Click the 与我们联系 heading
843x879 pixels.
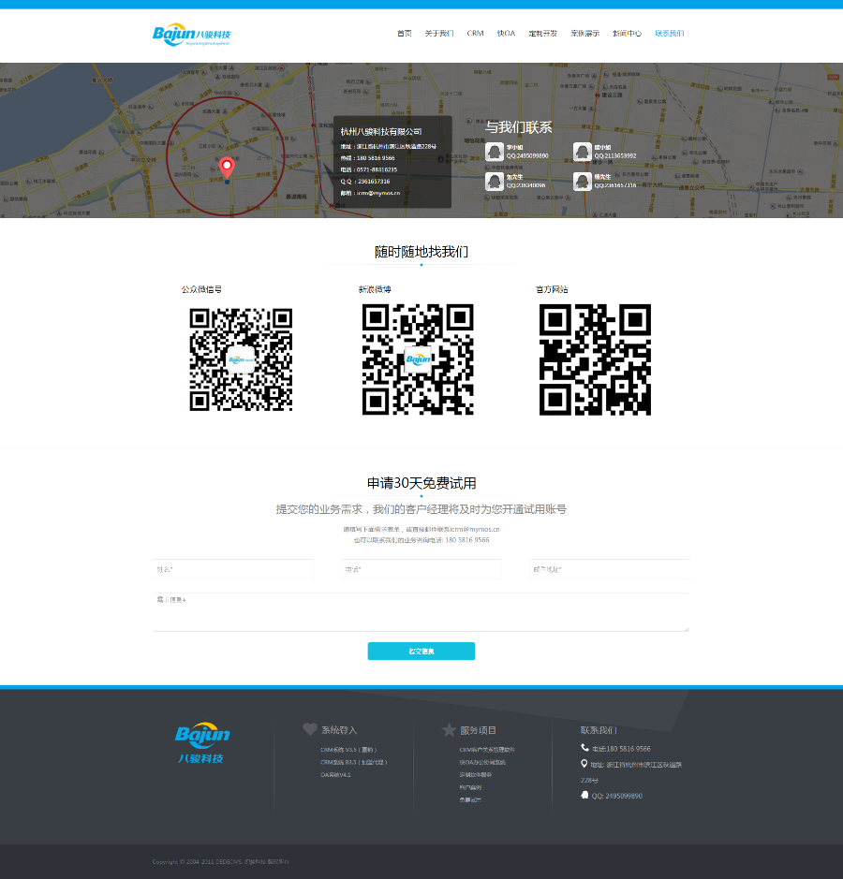pyautogui.click(x=518, y=127)
